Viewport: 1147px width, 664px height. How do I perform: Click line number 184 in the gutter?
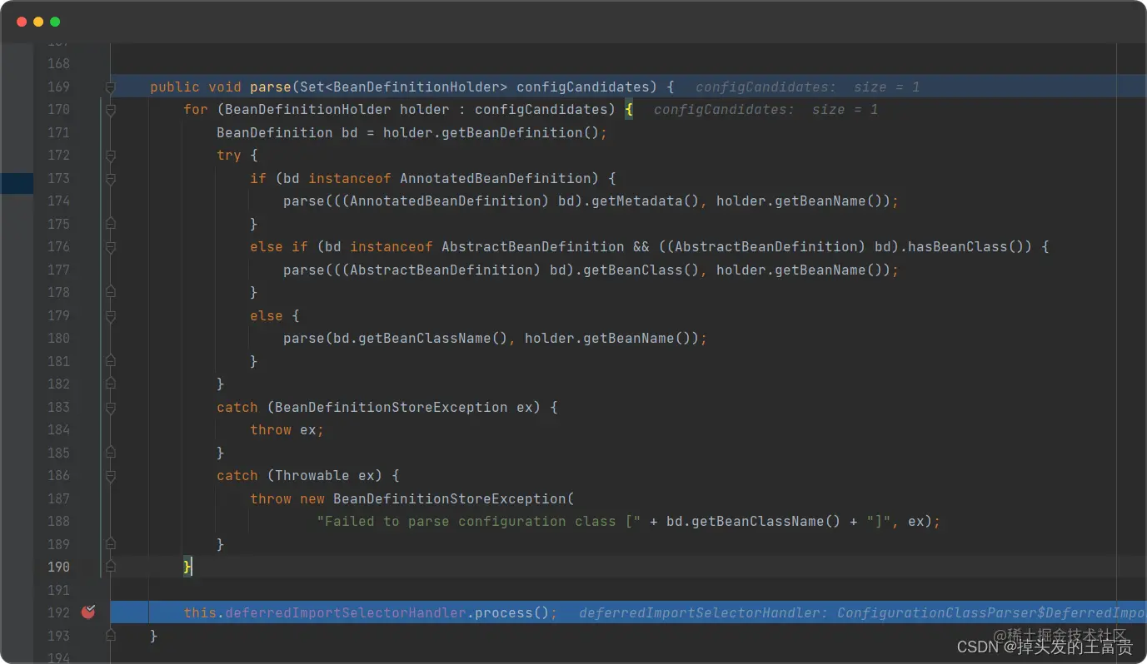tap(58, 430)
